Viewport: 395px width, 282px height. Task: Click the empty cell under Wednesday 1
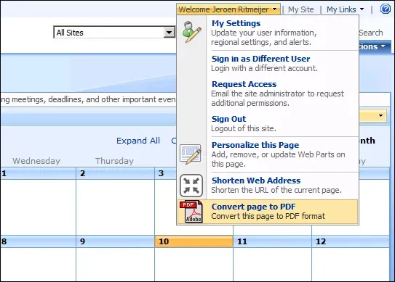pyautogui.click(x=38, y=207)
